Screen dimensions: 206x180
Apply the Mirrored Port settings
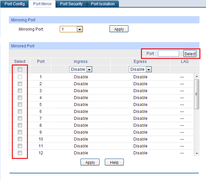click(90, 162)
